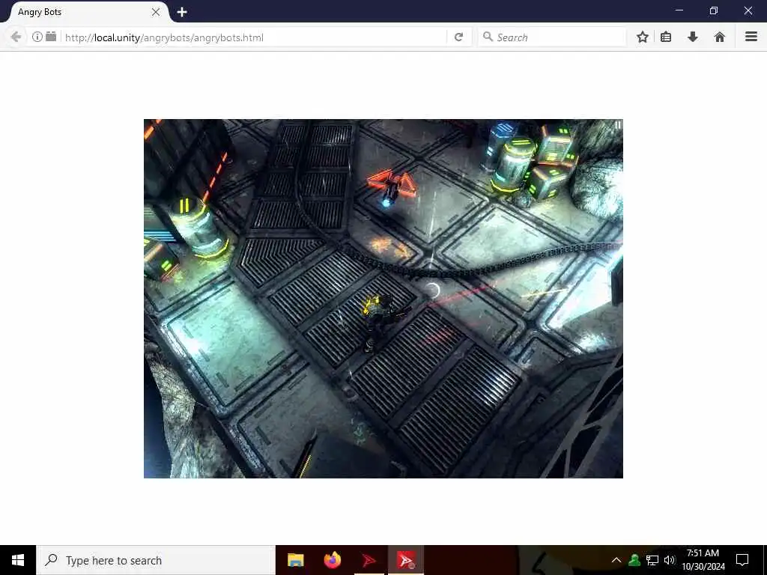Focus the URL address bar
Screen dimensions: 767x575
click(255, 37)
